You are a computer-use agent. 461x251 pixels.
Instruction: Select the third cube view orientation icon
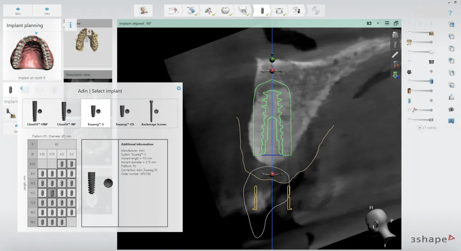(452, 49)
